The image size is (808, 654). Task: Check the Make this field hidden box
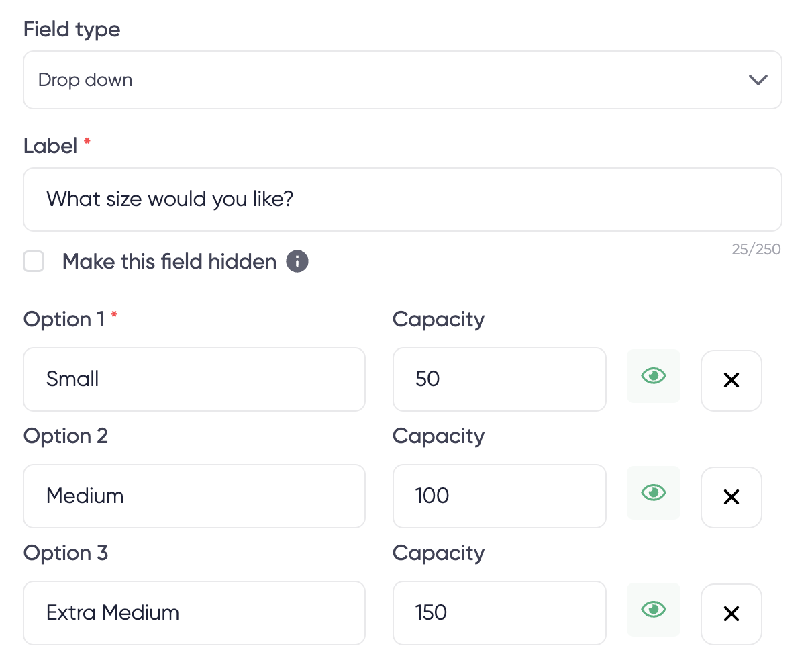coord(34,261)
